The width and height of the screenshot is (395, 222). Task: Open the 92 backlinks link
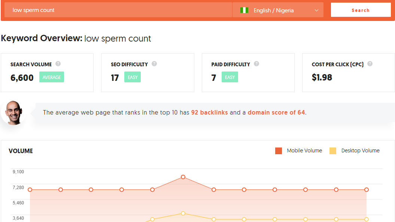[209, 112]
